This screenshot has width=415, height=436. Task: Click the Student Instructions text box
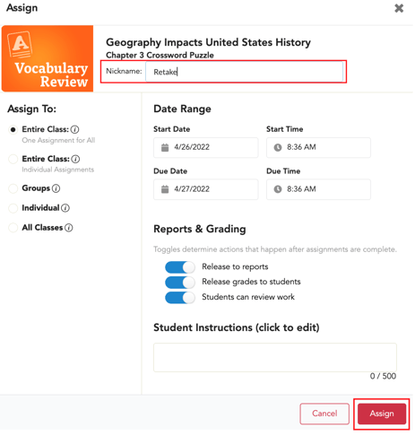[x=275, y=358]
